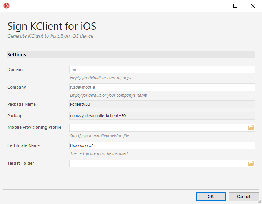This screenshot has width=262, height=204.
Task: Maximize the Sign KClient dialog window
Action: pos(235,6)
